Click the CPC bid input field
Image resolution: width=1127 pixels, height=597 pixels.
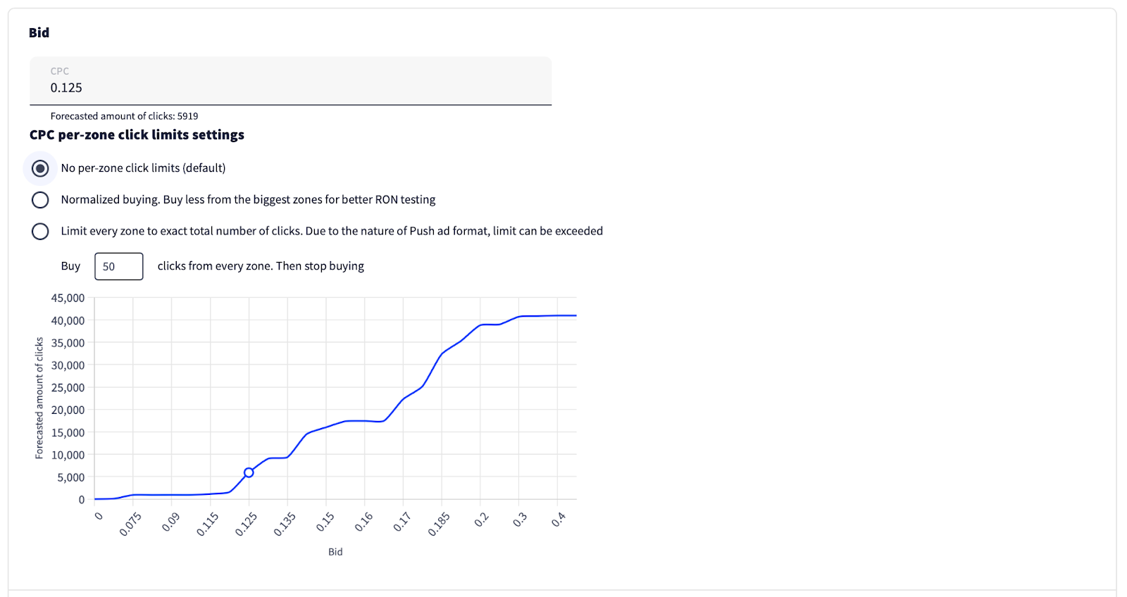click(290, 87)
